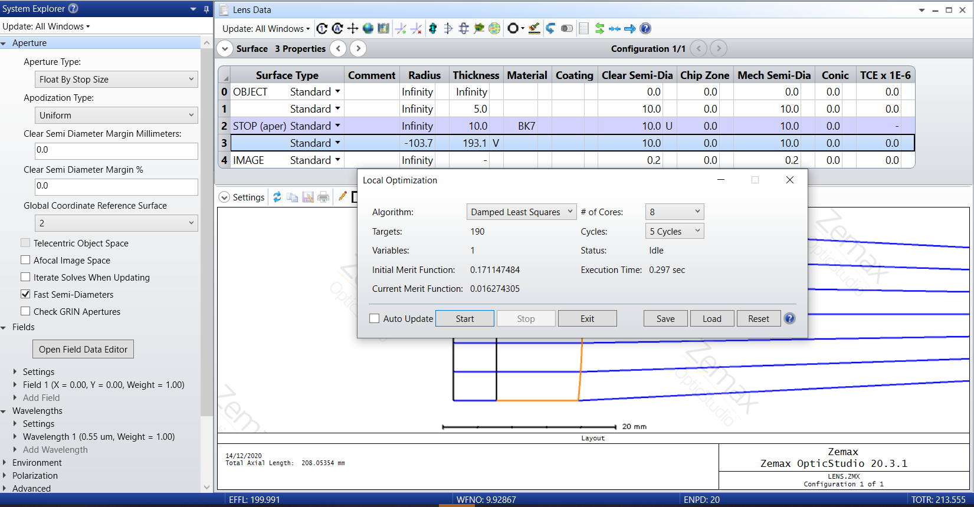Enable the Auto Update checkbox
Screen dimensions: 974x507
click(374, 318)
